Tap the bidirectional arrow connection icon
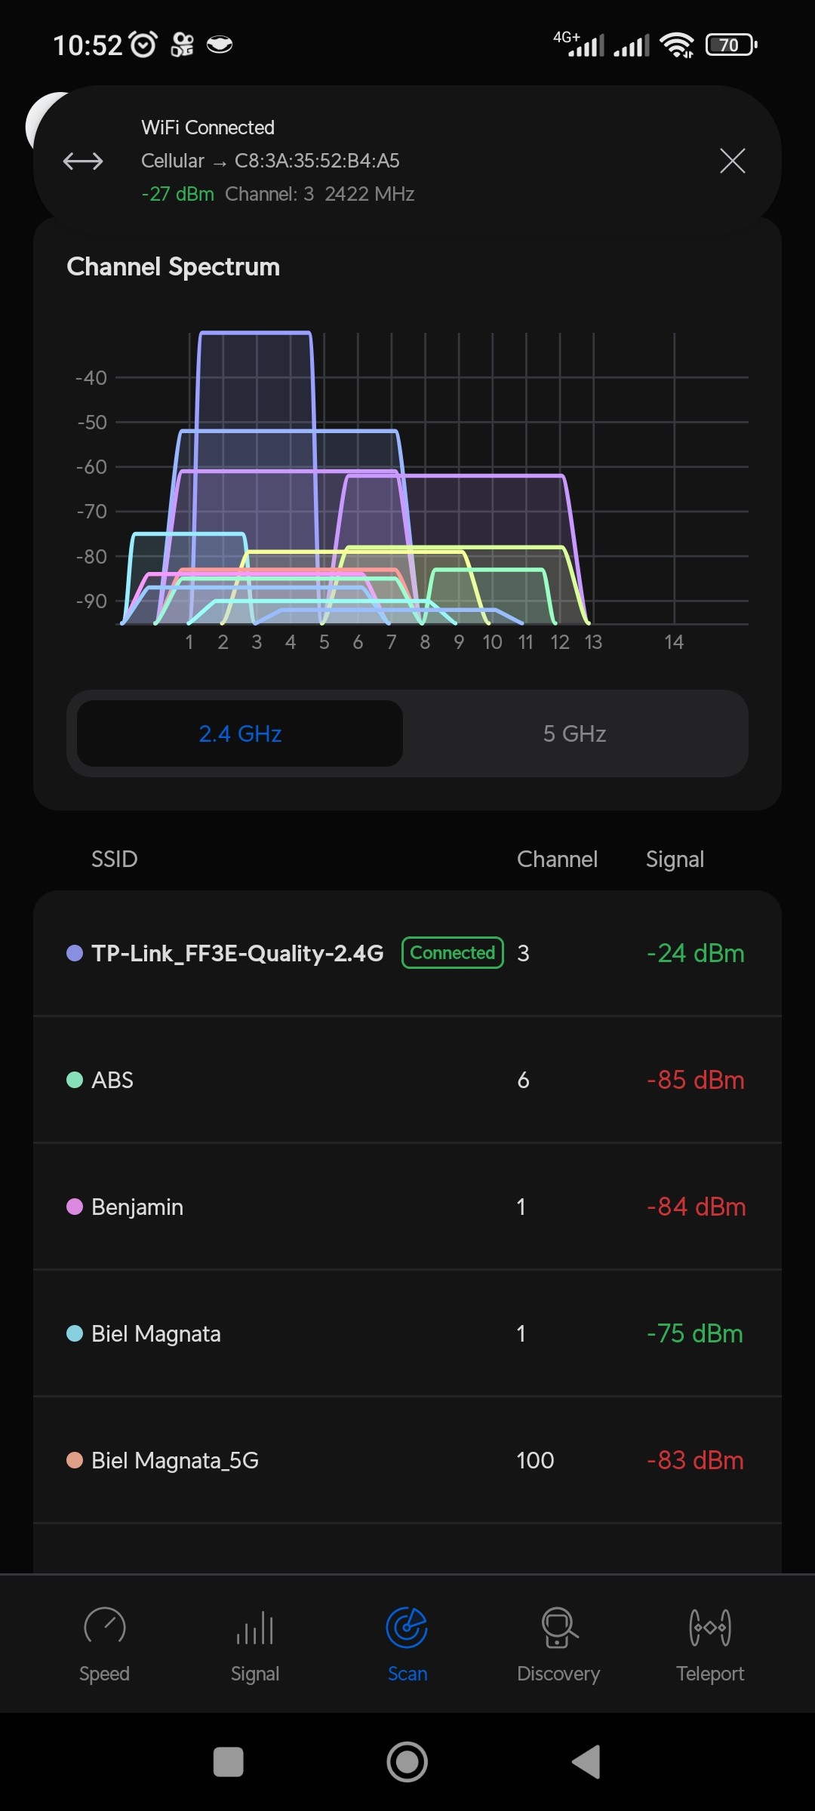Viewport: 815px width, 1811px height. pyautogui.click(x=83, y=161)
